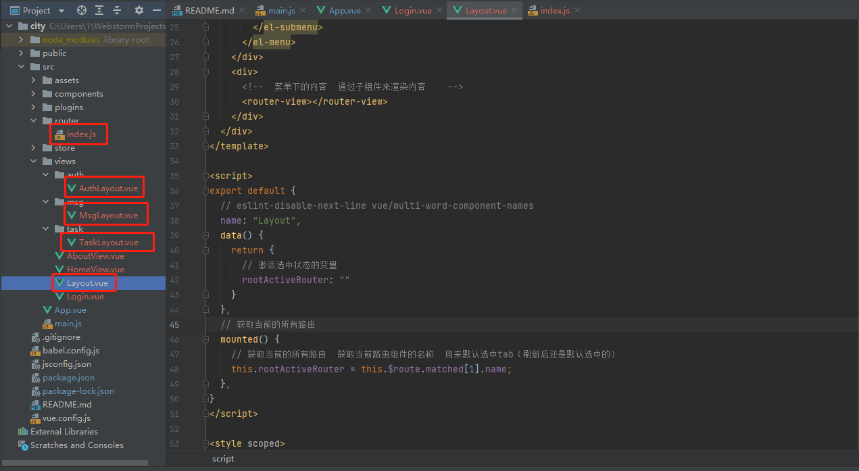Close the Layout.vue editor tab

(515, 10)
